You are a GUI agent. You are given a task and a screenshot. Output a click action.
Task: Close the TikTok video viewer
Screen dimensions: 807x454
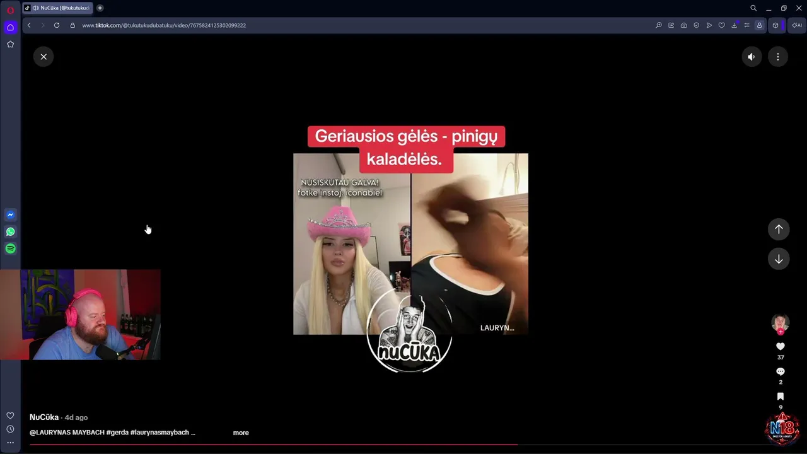[44, 57]
